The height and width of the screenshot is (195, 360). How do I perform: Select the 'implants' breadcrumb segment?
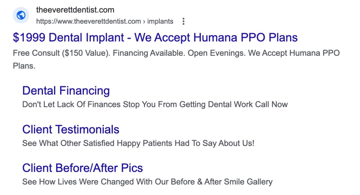pos(160,21)
